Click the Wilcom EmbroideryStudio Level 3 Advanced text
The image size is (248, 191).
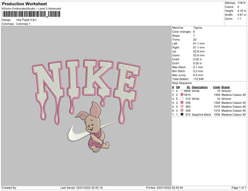click(x=31, y=9)
